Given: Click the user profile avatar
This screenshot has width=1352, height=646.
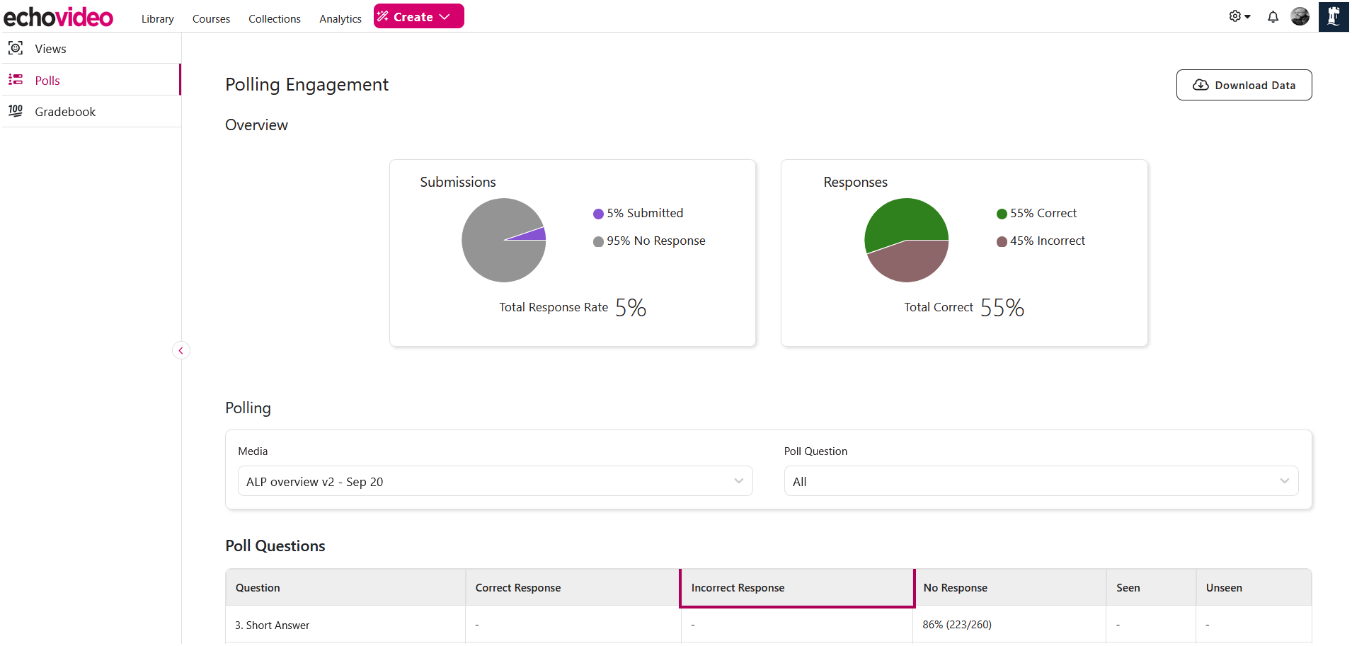Looking at the screenshot, I should click(1300, 16).
